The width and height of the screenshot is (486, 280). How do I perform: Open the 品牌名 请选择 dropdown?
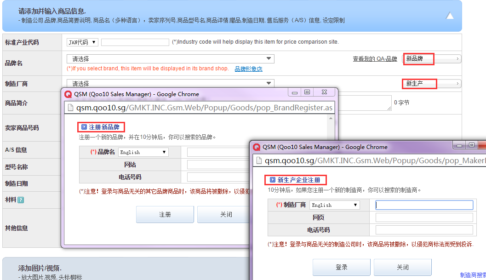(x=171, y=58)
